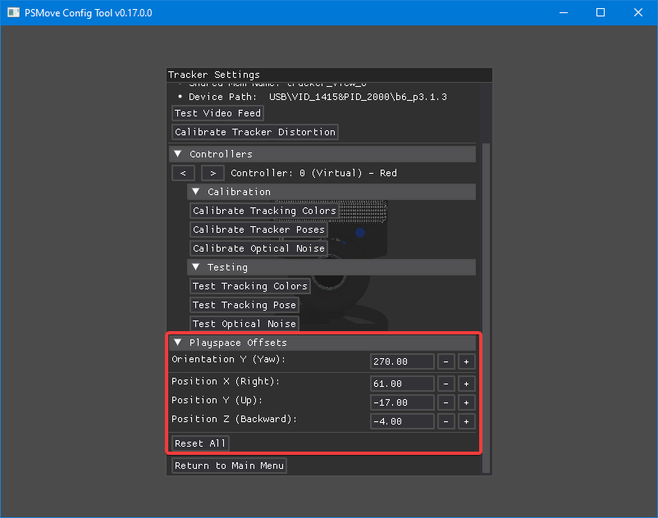Click the Device Path text line

(x=313, y=97)
